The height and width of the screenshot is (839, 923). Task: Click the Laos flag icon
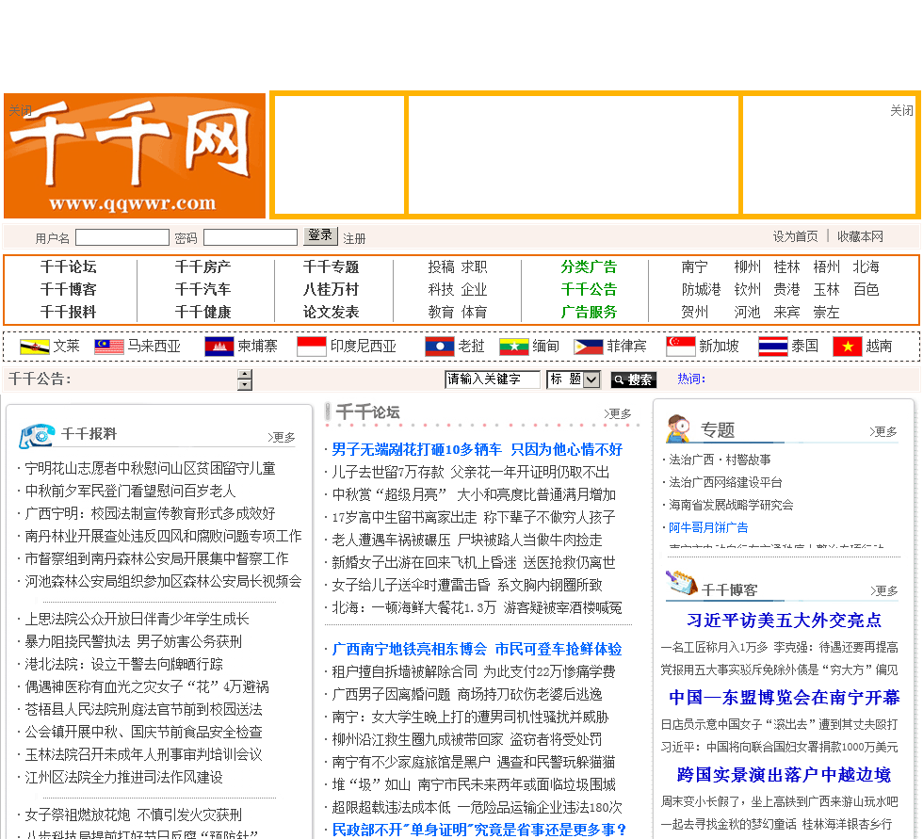tap(440, 347)
